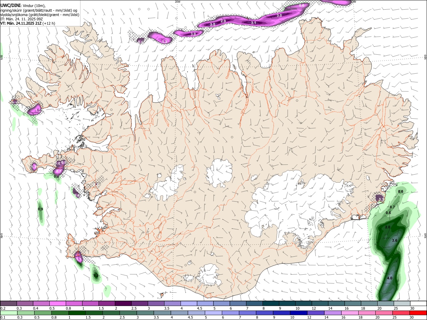Click the darkest purple swatch in the snow scale
Viewport: 427px width, 320px height.
(x=123, y=304)
